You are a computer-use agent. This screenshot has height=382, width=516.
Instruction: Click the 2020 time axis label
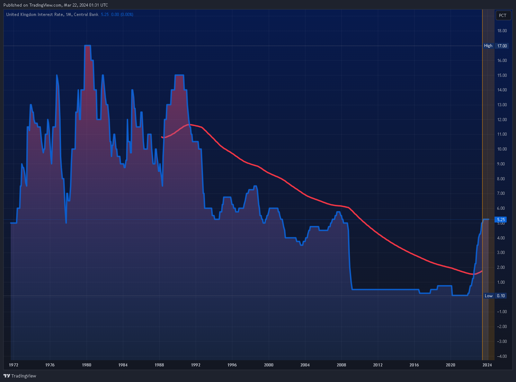coord(451,365)
